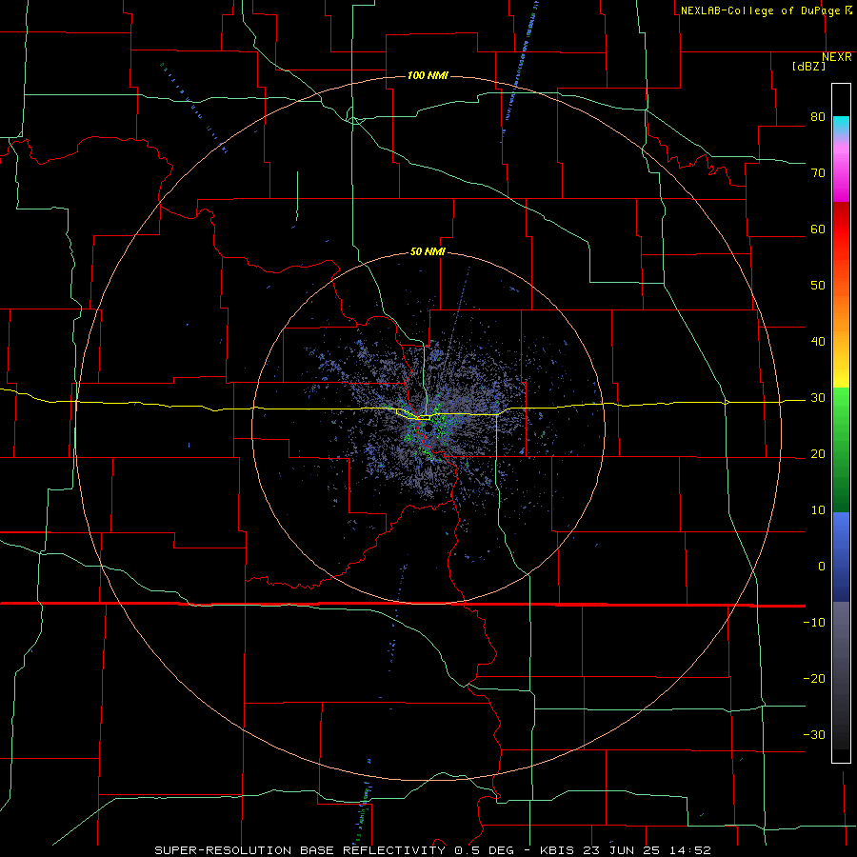This screenshot has height=857, width=857.
Task: Click the 100 NMI range ring label
Action: [x=428, y=75]
